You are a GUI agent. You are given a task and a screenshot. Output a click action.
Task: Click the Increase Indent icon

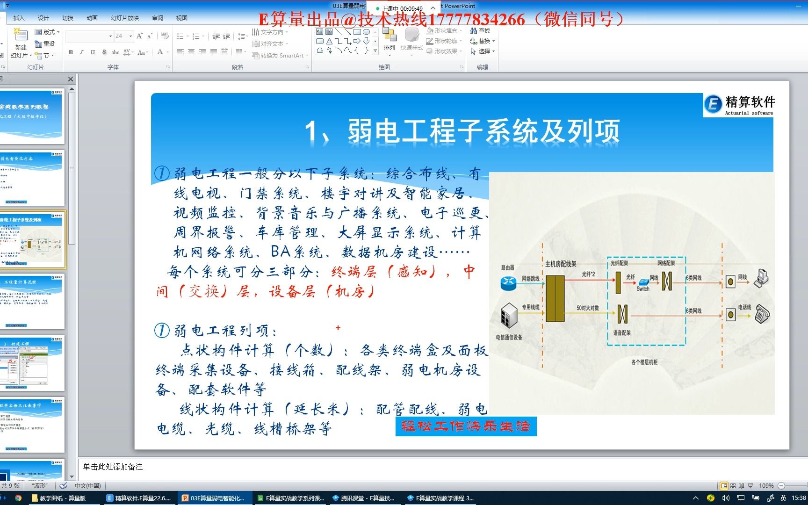tap(227, 36)
